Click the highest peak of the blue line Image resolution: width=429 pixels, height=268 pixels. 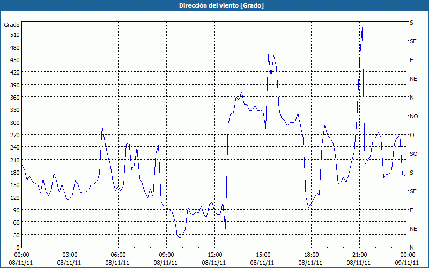click(x=363, y=28)
